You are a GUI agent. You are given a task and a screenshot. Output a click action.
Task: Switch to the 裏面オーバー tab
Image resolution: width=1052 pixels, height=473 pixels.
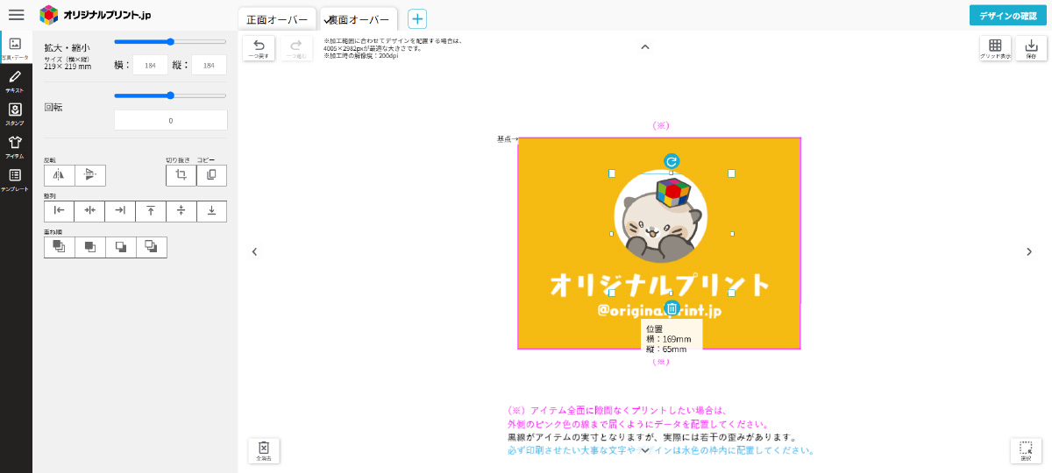tap(359, 19)
